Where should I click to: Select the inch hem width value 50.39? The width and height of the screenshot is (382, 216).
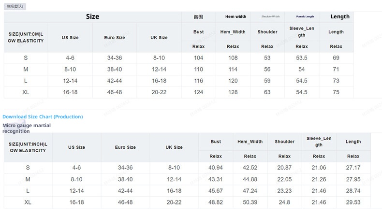click(x=250, y=202)
